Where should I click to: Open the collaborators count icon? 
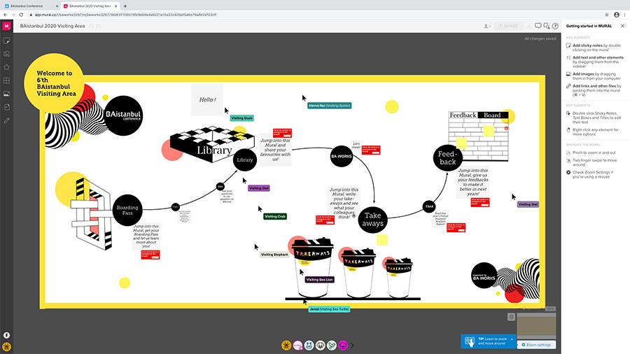[x=487, y=26]
